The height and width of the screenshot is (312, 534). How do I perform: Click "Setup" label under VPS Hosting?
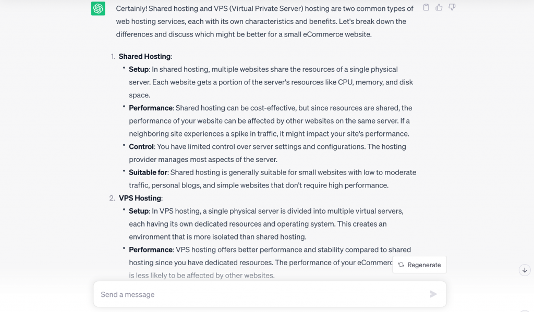coord(139,211)
